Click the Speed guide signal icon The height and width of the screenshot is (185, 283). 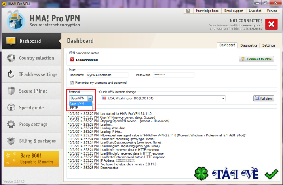[11, 108]
